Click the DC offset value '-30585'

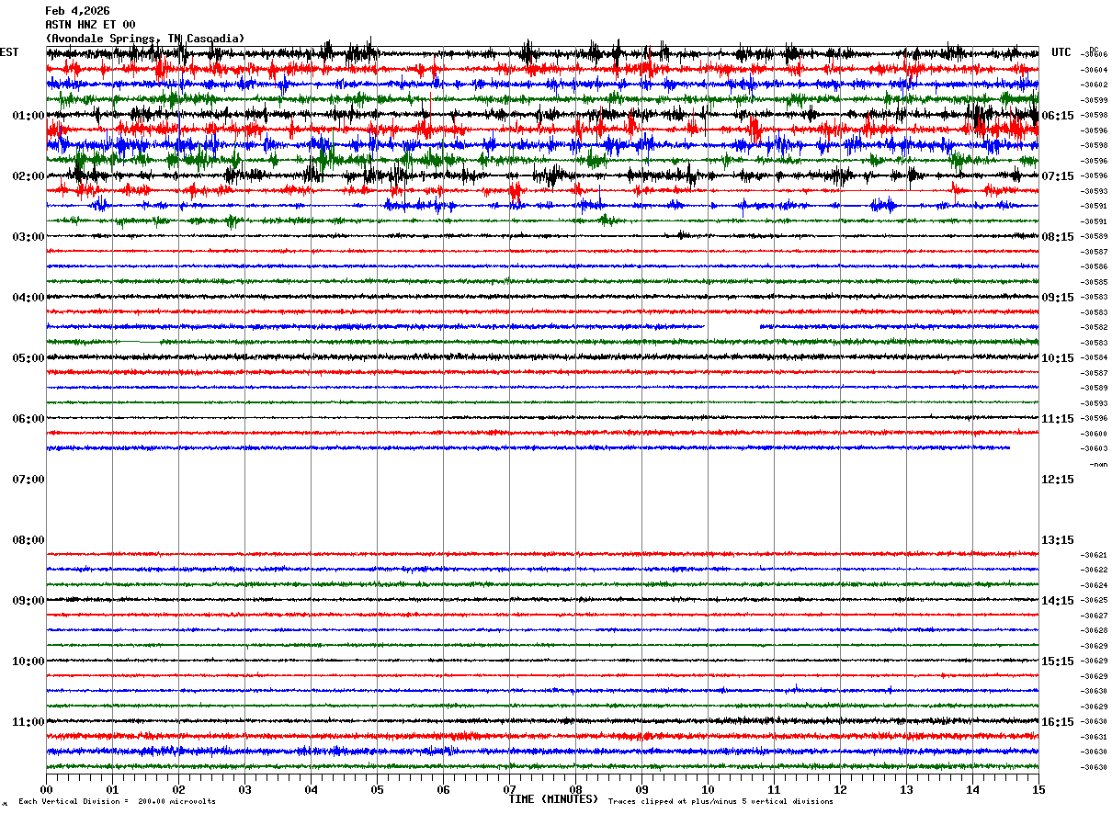point(1095,282)
